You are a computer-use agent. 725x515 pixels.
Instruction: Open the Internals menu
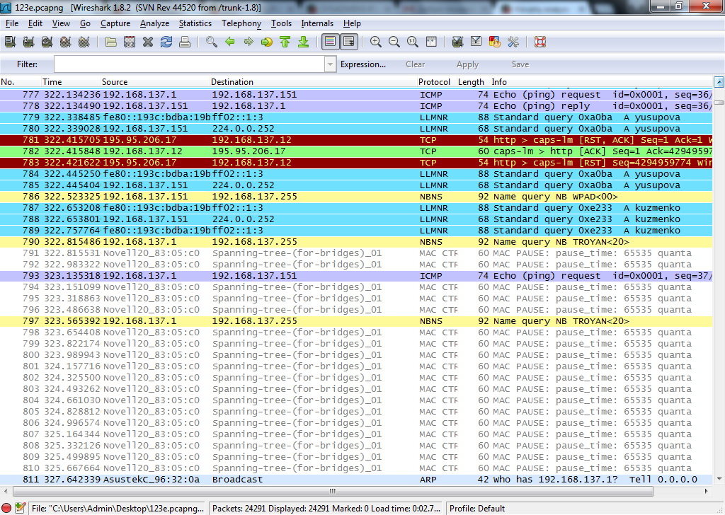pos(317,23)
